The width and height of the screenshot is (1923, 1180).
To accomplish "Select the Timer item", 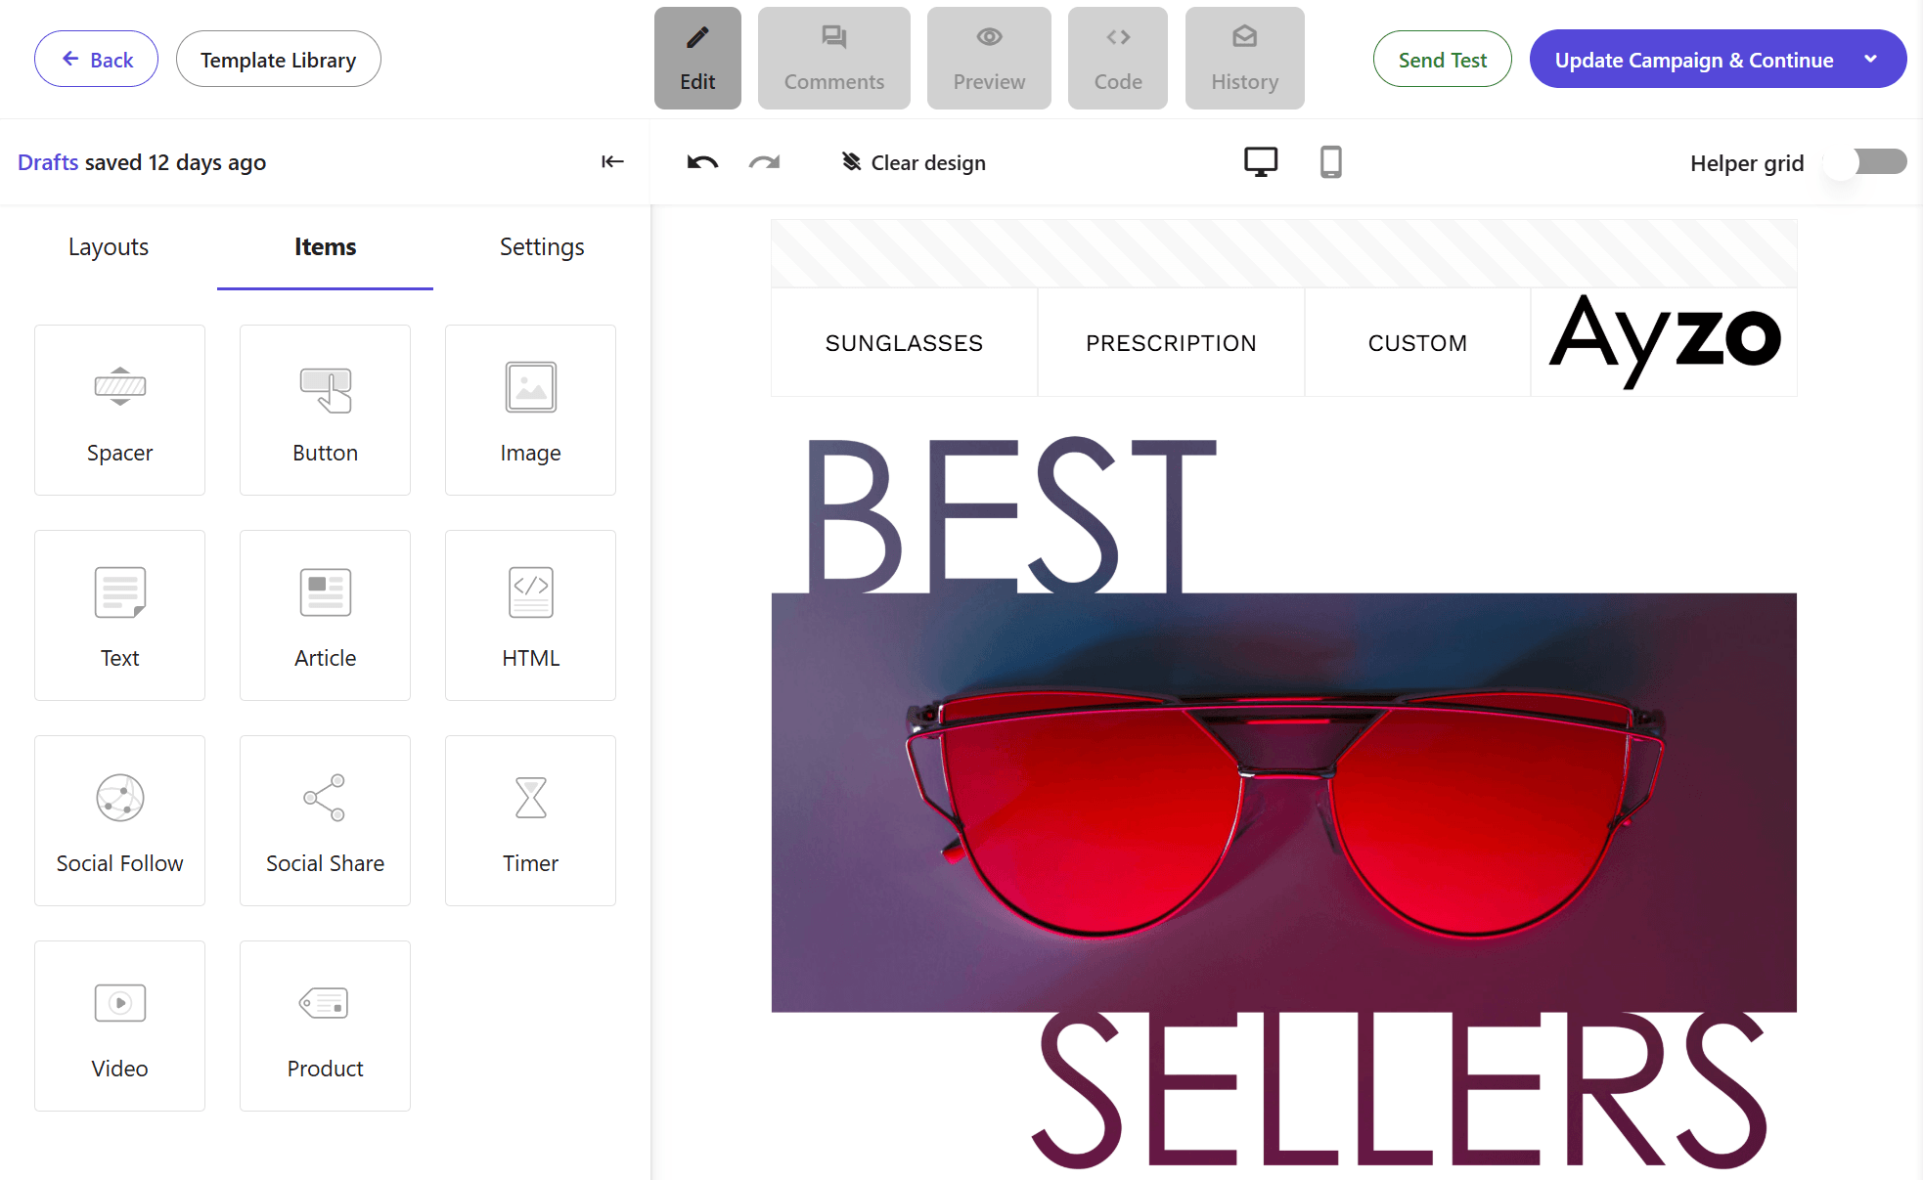I will (530, 820).
